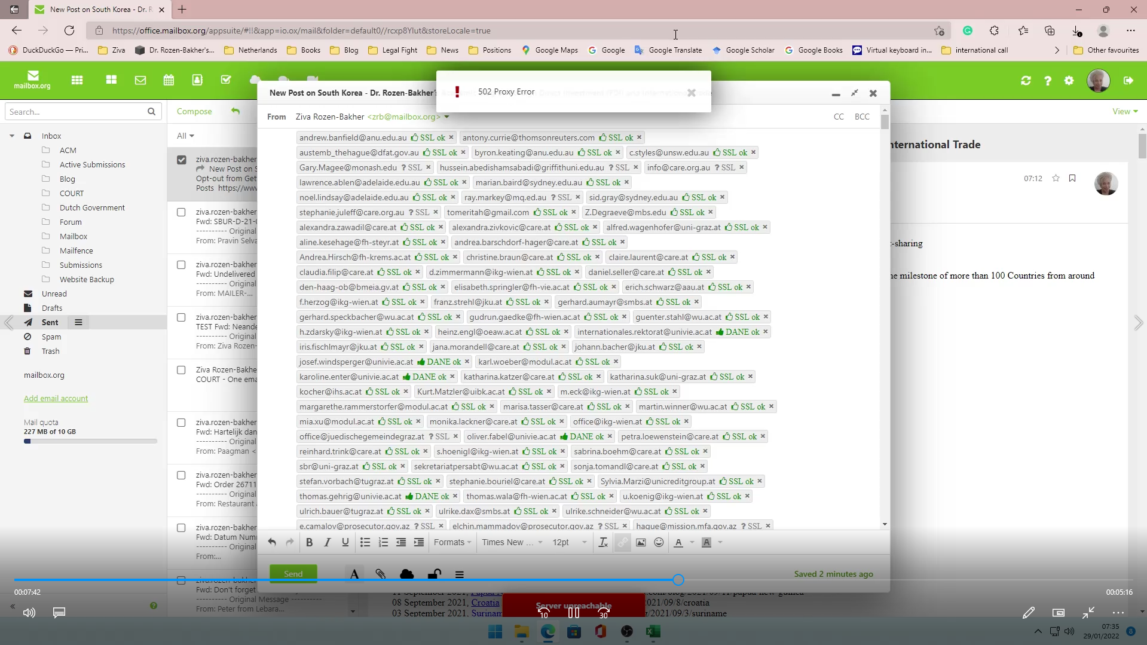Click Compose to start new email
This screenshot has width=1147, height=645.
tap(194, 111)
